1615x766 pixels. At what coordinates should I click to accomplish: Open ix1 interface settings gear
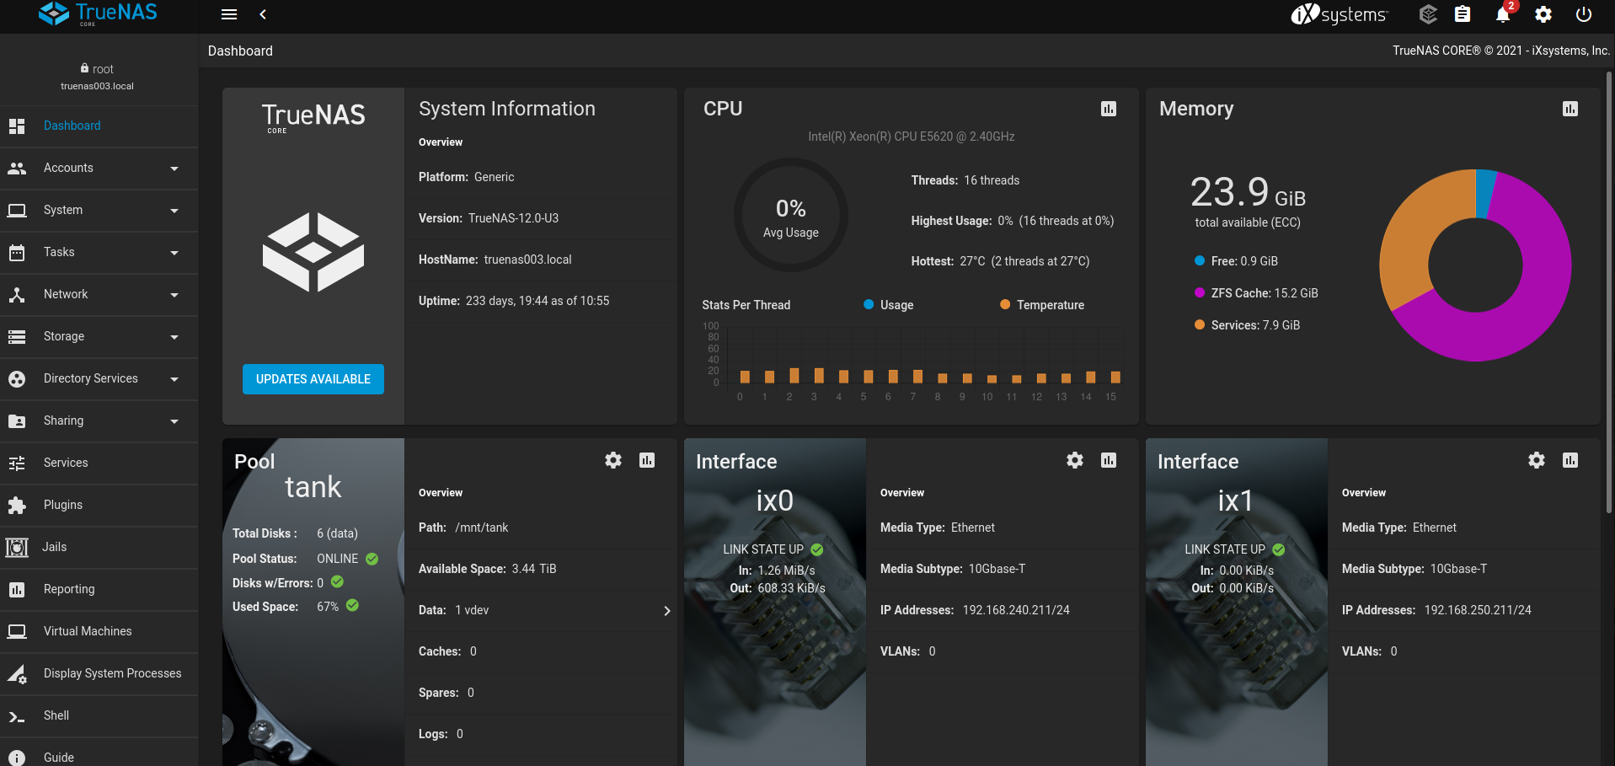coord(1537,460)
